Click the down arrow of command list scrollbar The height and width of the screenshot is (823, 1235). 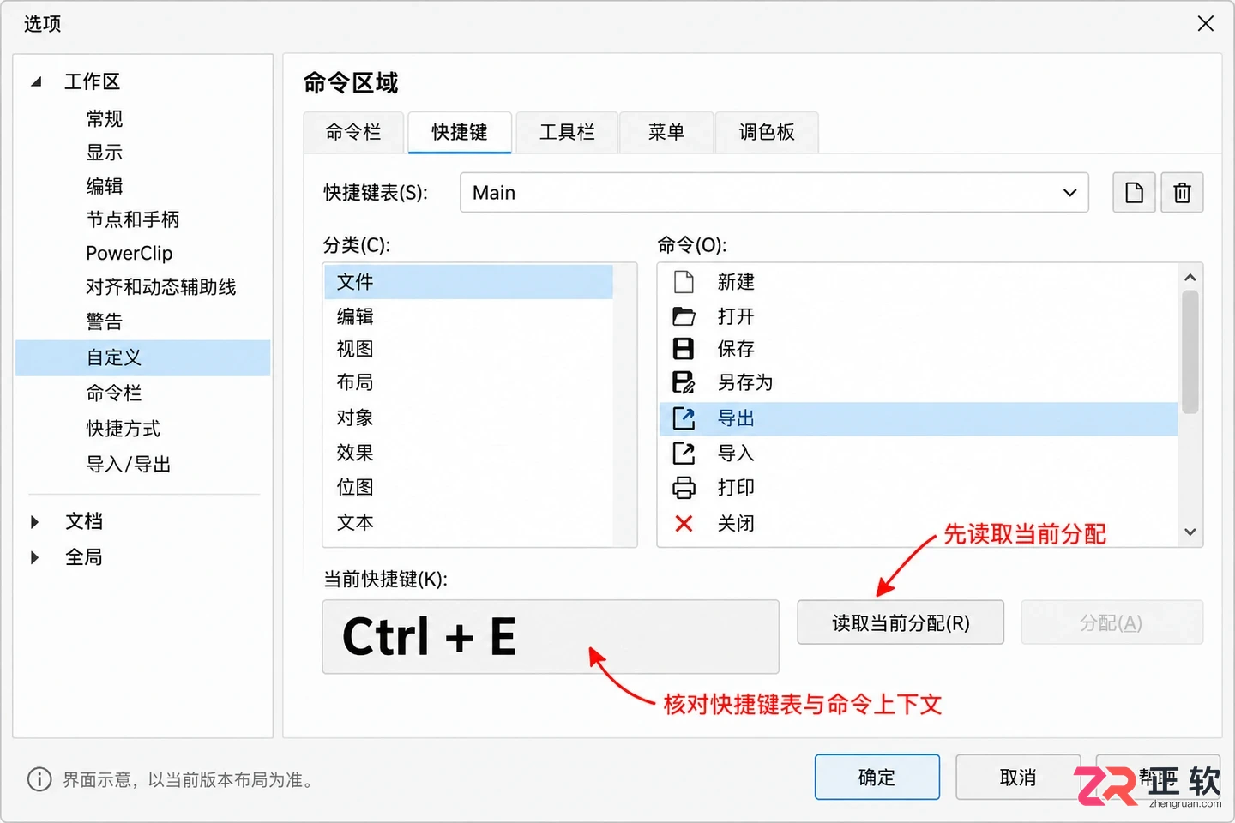(1190, 532)
